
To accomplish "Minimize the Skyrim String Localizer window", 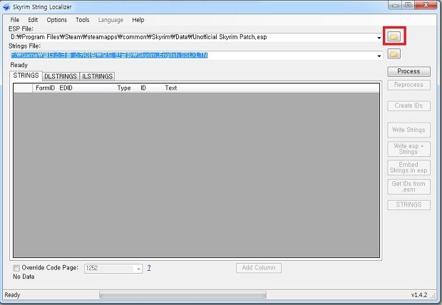I will point(395,5).
